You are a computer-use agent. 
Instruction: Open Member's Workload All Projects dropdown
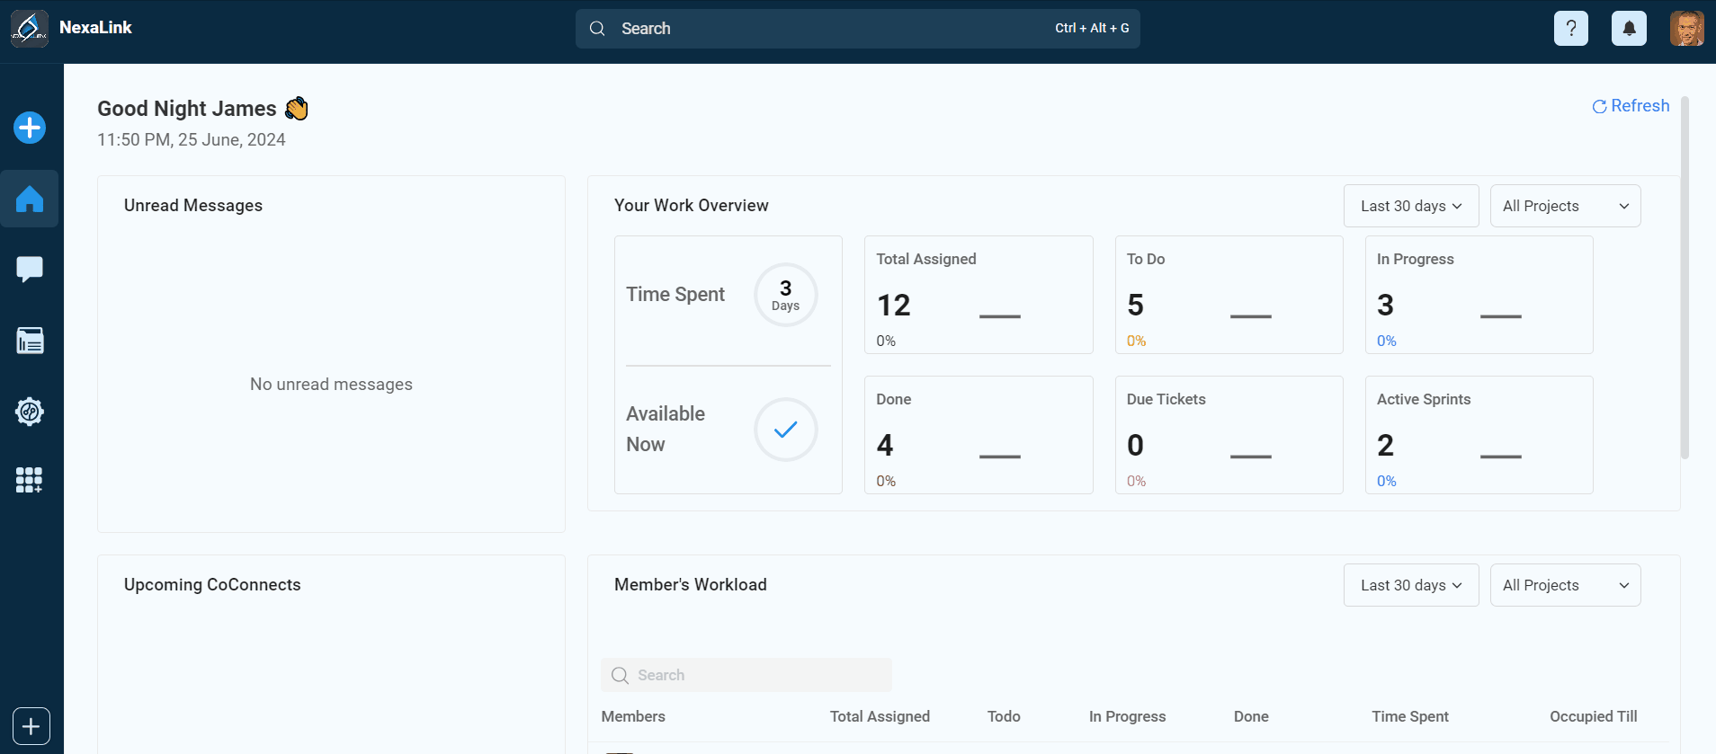[x=1565, y=585]
